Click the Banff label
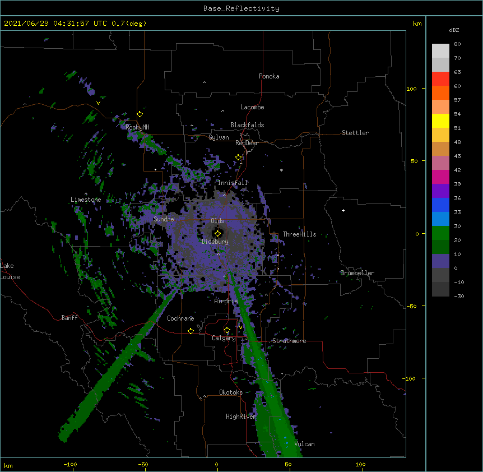This screenshot has height=472, width=483. [x=69, y=318]
